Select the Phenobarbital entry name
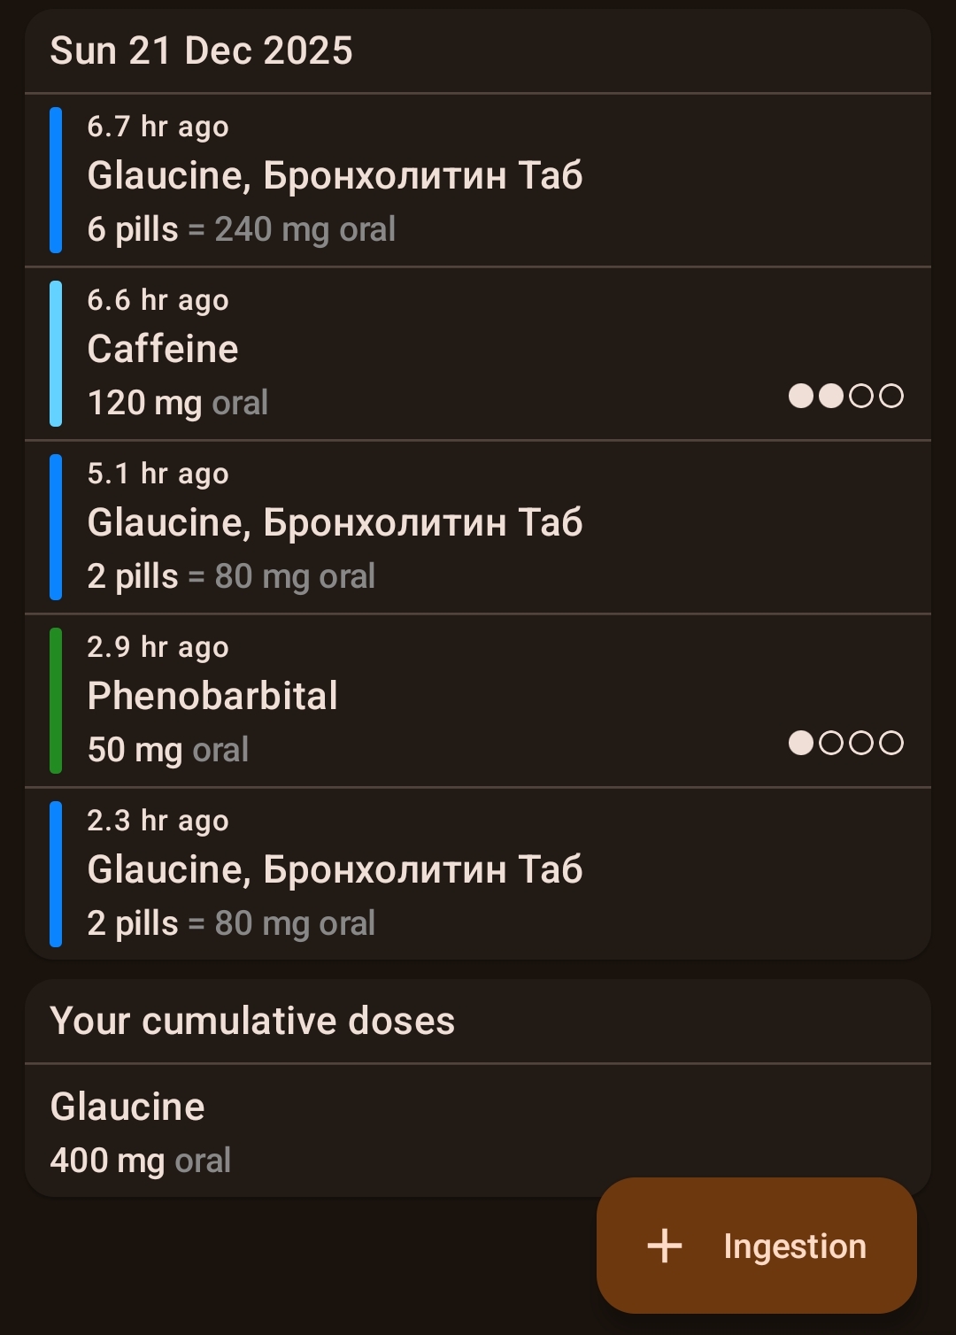 click(x=212, y=696)
